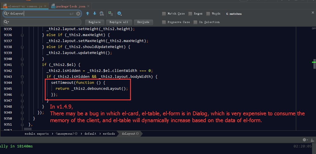Collapse code fold at line 9340
316x154 pixels.
tap(22, 59)
